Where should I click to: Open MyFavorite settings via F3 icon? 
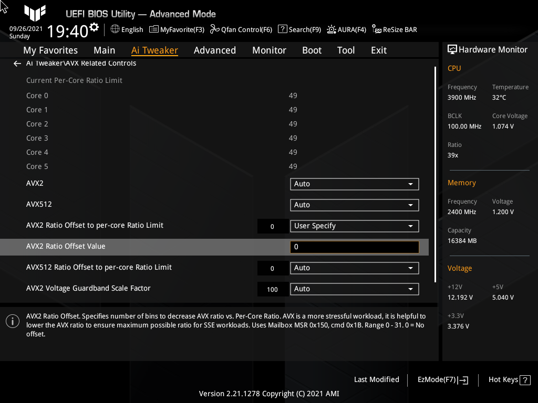(177, 29)
